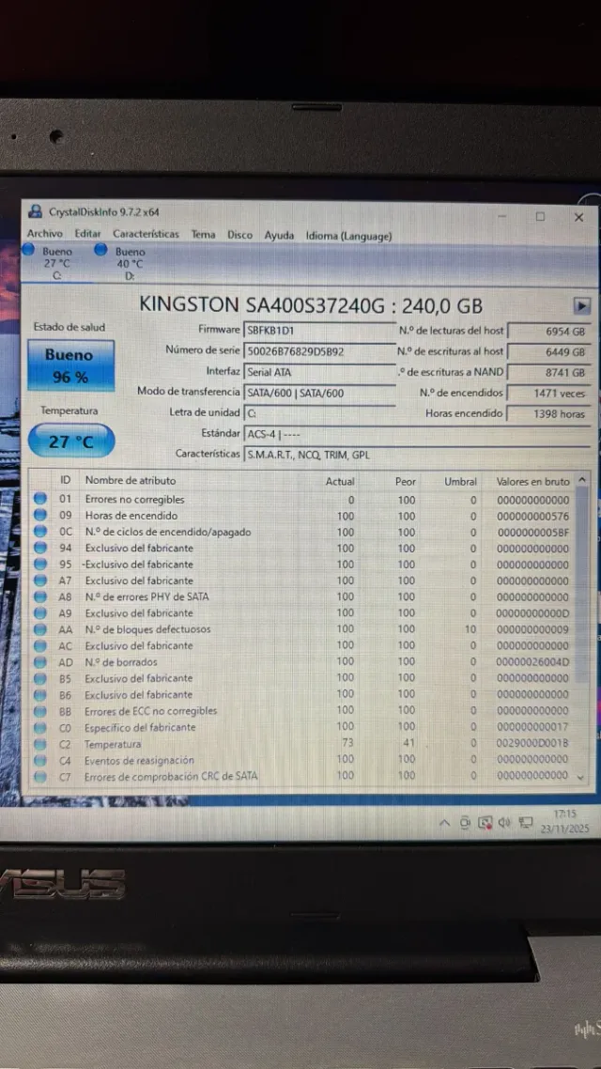Open the Disco menu

coord(239,235)
